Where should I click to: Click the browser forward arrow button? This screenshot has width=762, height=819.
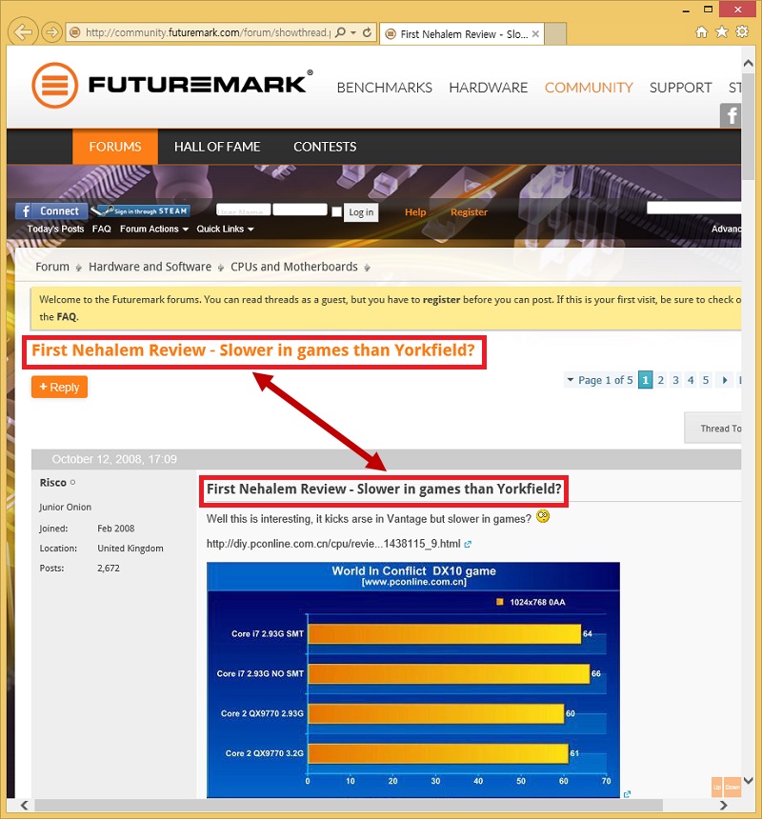click(x=51, y=32)
